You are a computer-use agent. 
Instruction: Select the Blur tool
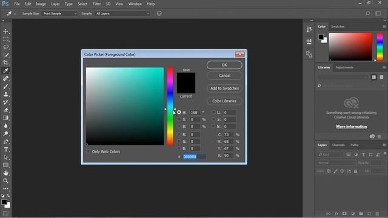point(5,126)
